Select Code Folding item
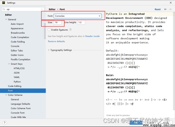The image size is (175, 127). (18, 42)
